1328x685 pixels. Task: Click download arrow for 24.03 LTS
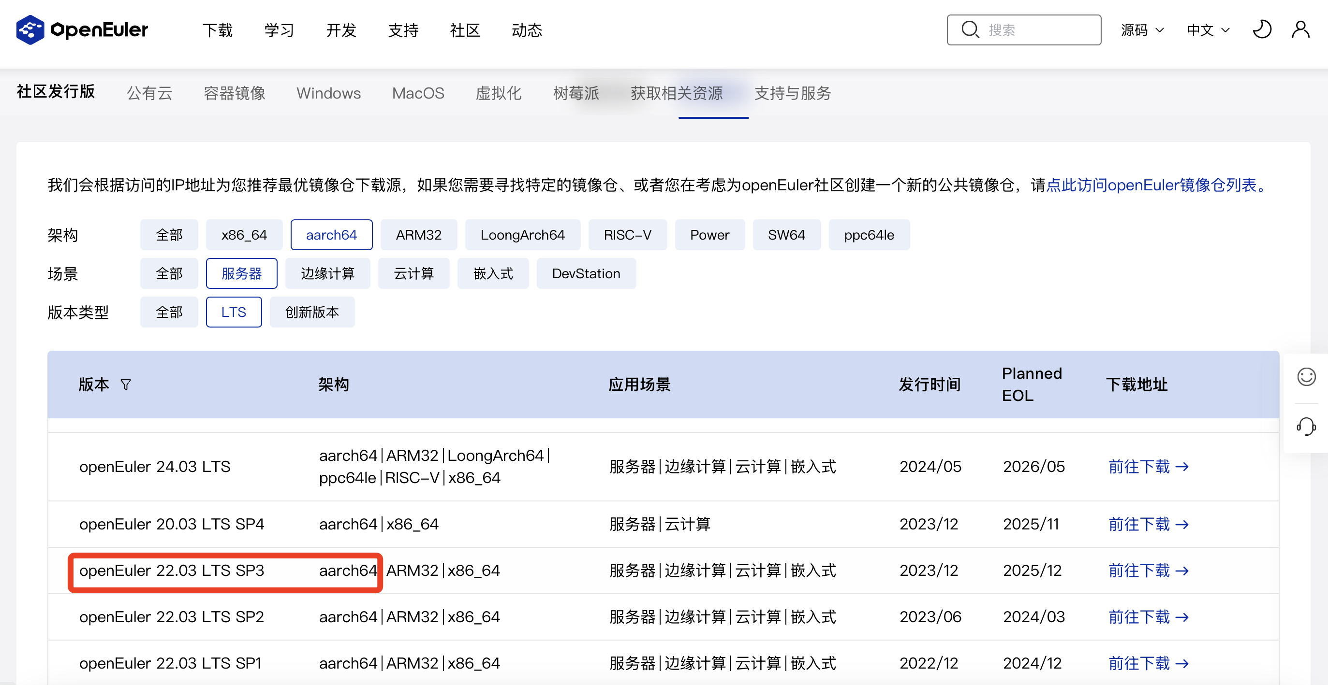tap(1182, 467)
